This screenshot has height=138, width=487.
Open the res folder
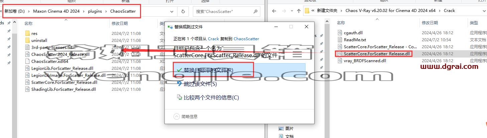tap(34, 34)
